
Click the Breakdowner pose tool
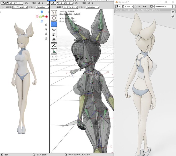click(x=54, y=57)
